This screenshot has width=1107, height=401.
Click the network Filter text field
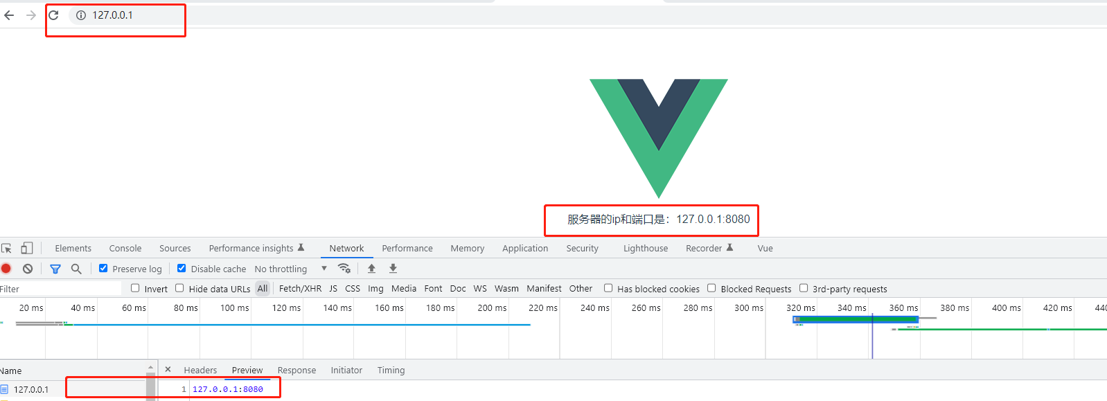(60, 289)
